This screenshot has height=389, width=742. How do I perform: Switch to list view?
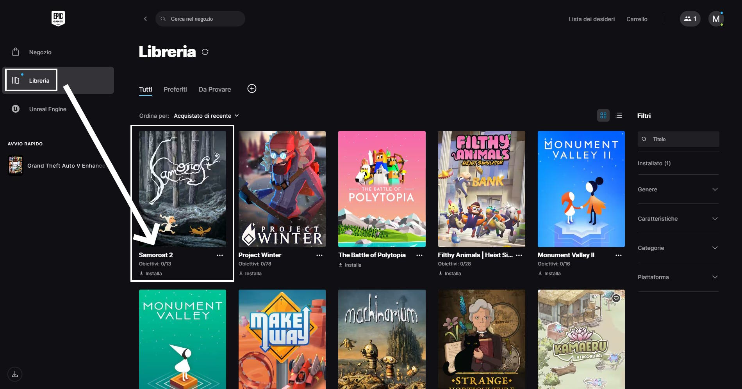coord(619,115)
